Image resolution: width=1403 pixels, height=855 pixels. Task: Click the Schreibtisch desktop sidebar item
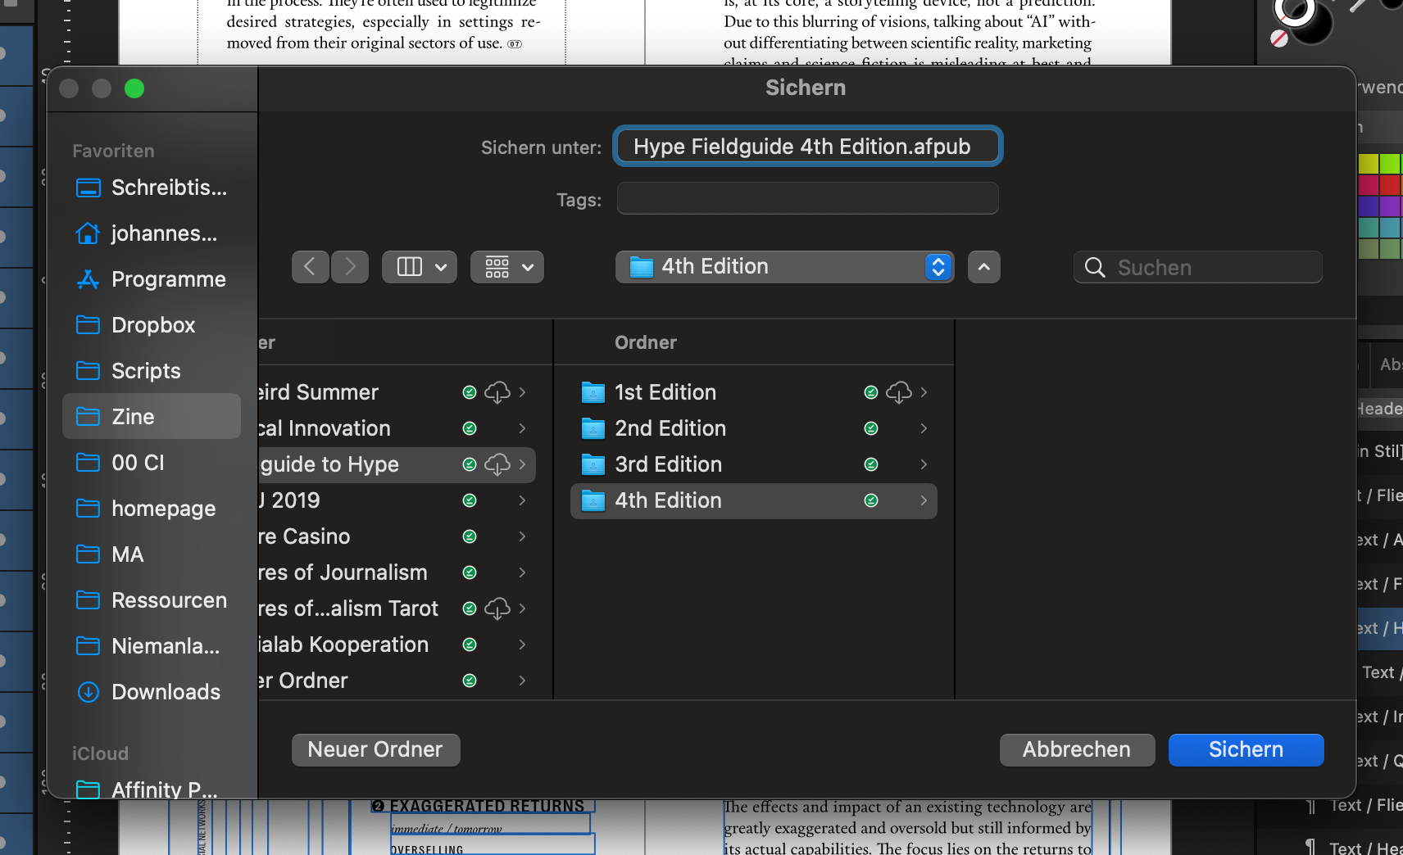(169, 188)
